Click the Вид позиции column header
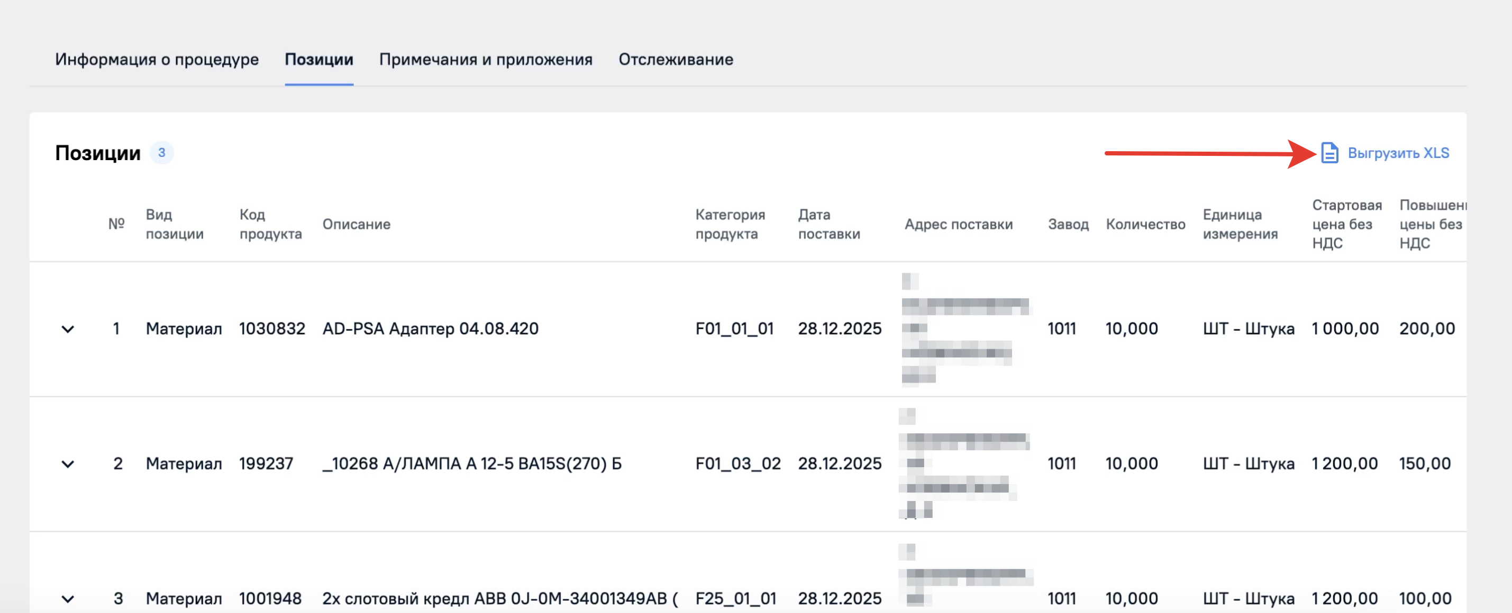 tap(175, 224)
